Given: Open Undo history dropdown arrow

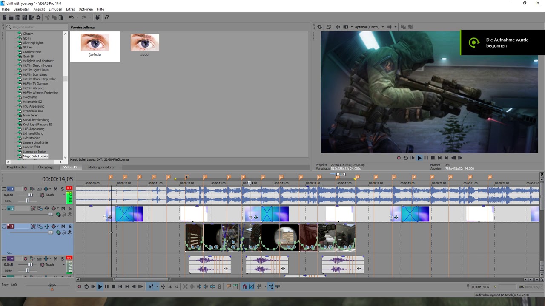Looking at the screenshot, I should pos(77,17).
